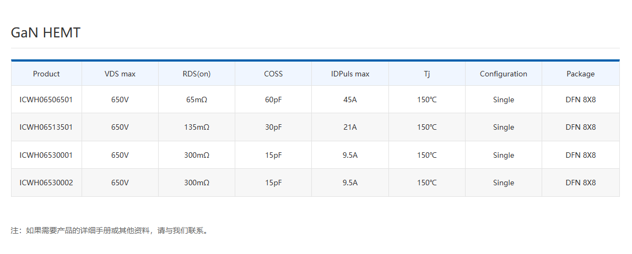This screenshot has height=254, width=632.
Task: Click the Product column header
Action: click(x=46, y=74)
